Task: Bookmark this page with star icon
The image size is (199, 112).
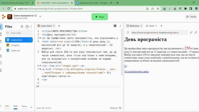Action: click(x=158, y=9)
